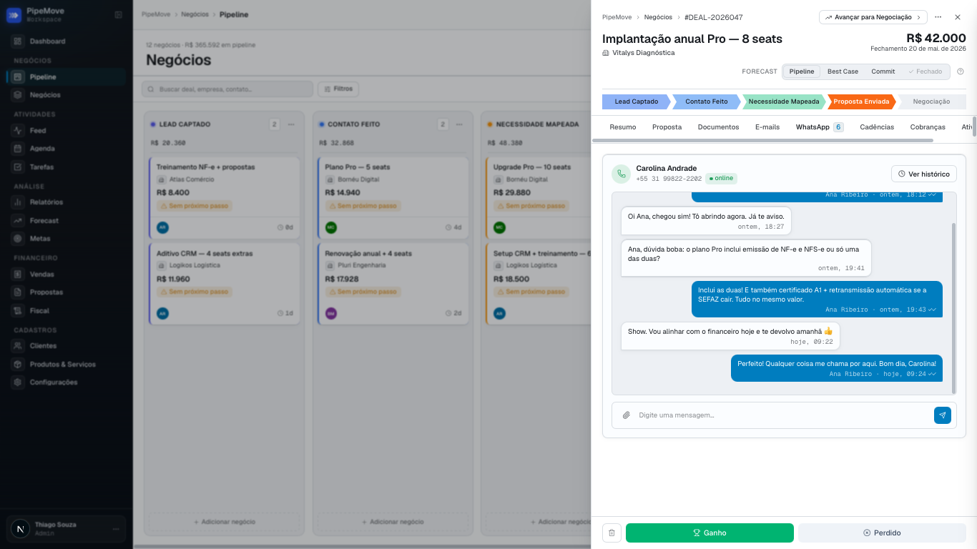Open the Cobranças tab
The height and width of the screenshot is (549, 977).
928,127
